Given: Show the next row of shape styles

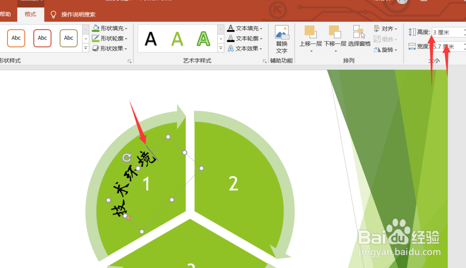Looking at the screenshot, I should click(86, 39).
